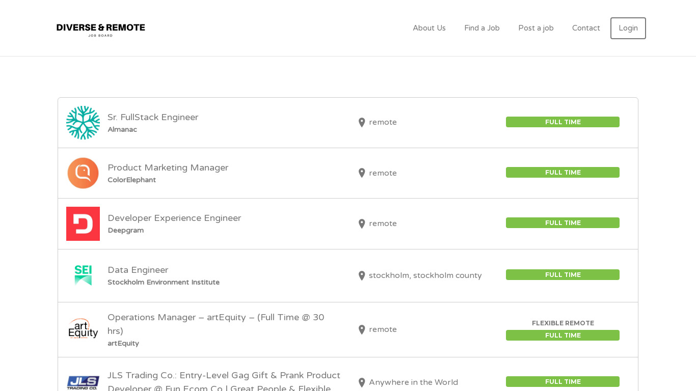Open Operations Manager artEquity job listing
Screen dimensions: 696x391
click(216, 324)
